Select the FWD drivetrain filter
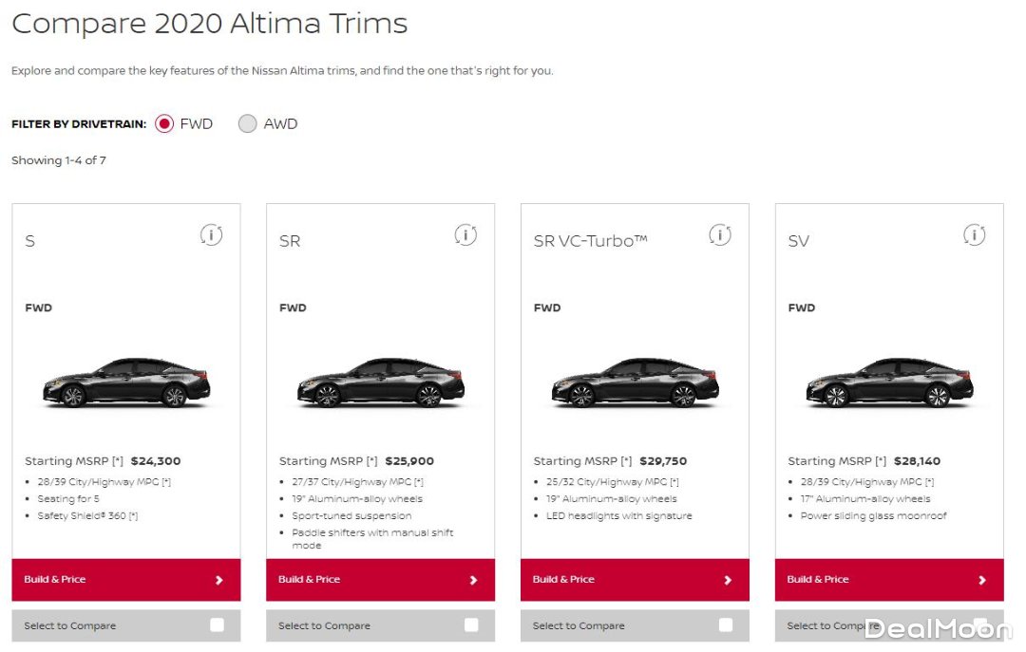 pos(164,123)
